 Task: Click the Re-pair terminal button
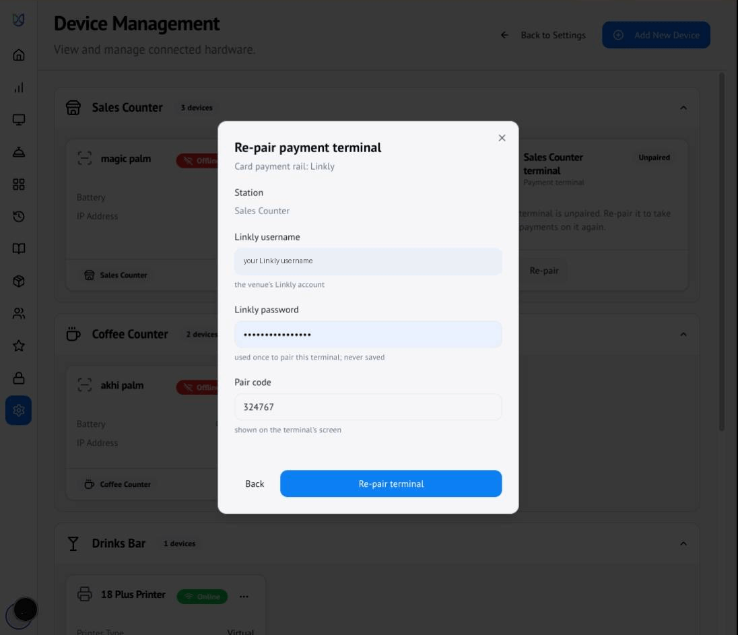391,483
